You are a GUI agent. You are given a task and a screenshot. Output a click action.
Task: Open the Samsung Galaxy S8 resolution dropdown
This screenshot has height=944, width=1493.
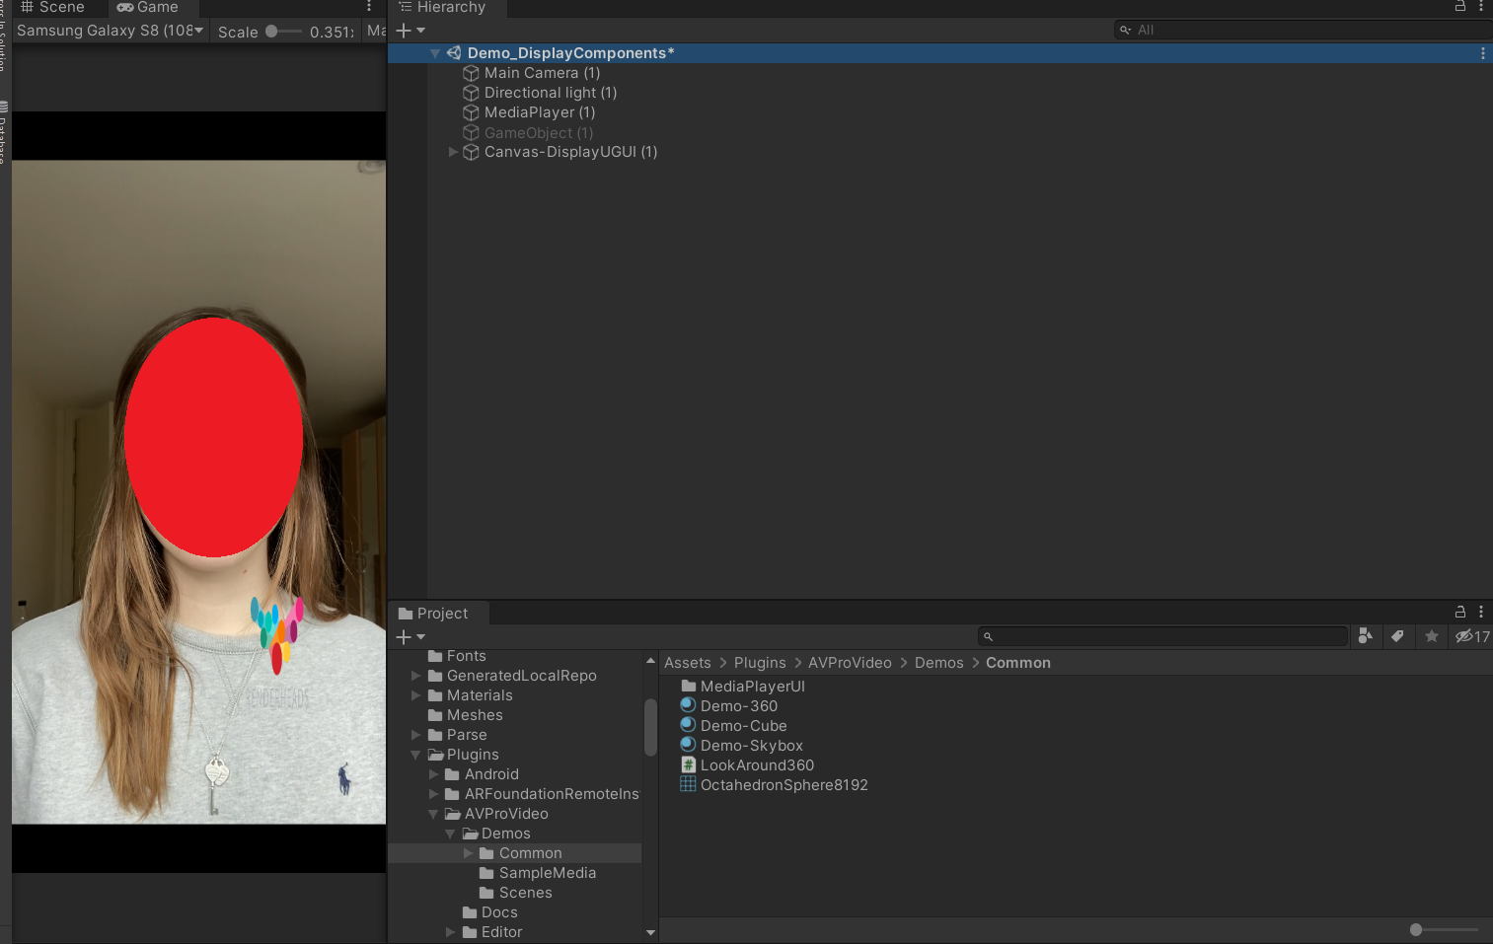(x=109, y=30)
